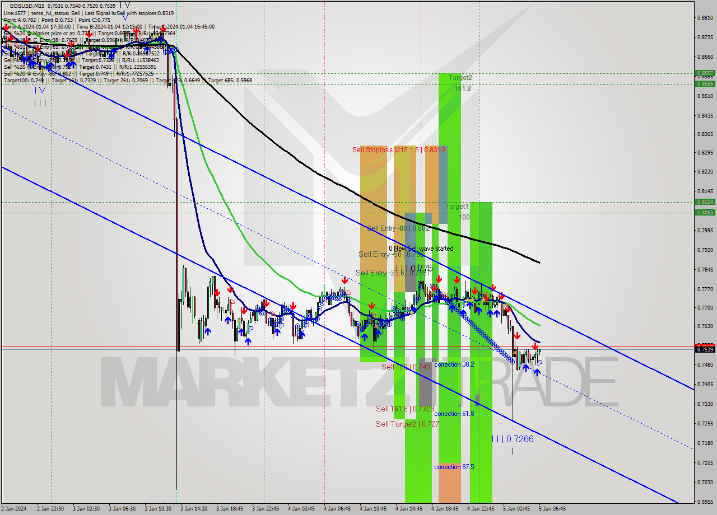Click the '4 Jan 02:45' time axis label

[x=301, y=509]
